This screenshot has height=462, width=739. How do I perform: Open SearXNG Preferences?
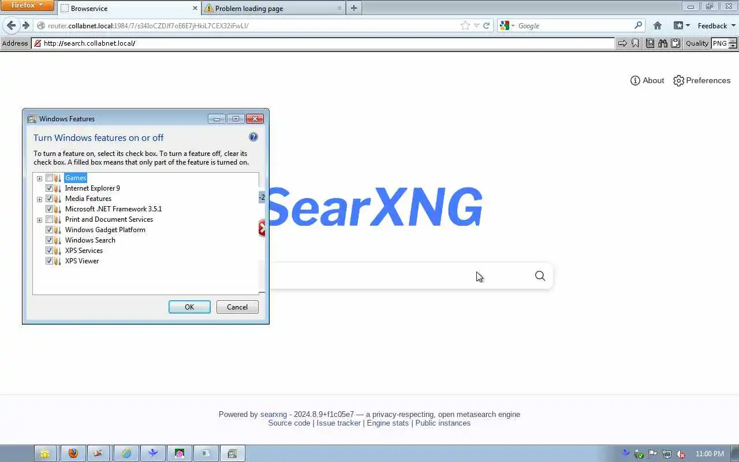pyautogui.click(x=702, y=80)
